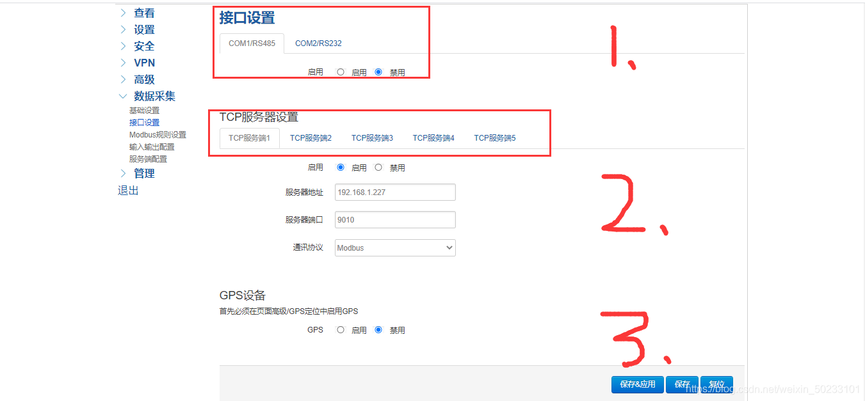Click the 服务器端口 input field
Image resolution: width=865 pixels, height=401 pixels.
pos(394,219)
